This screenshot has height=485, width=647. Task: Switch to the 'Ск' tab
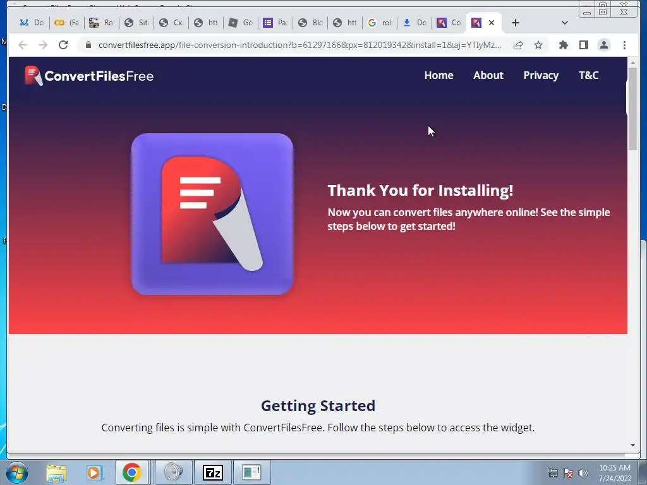[x=171, y=23]
